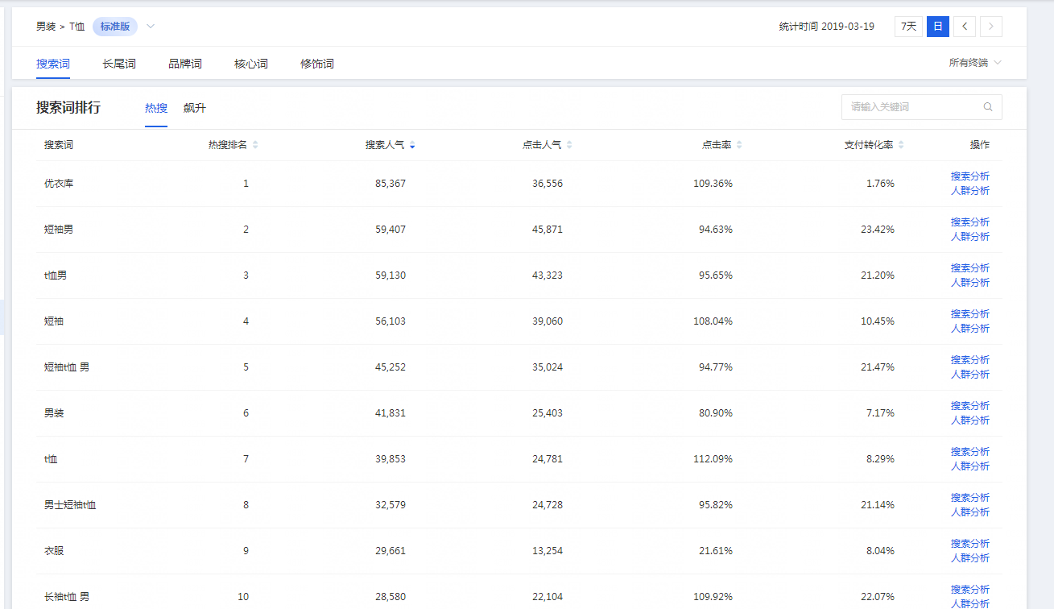This screenshot has height=609, width=1054.
Task: Click the 男士短袖t恤 keyword cell
Action: pyautogui.click(x=70, y=505)
